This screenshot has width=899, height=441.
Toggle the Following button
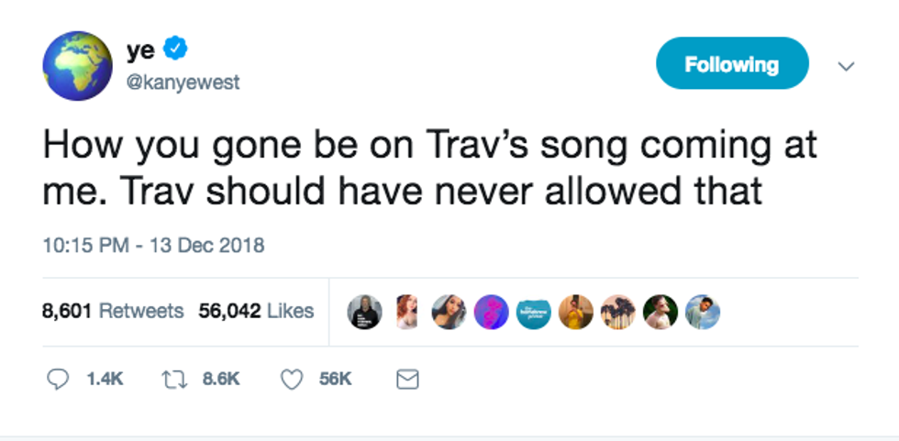[x=731, y=64]
